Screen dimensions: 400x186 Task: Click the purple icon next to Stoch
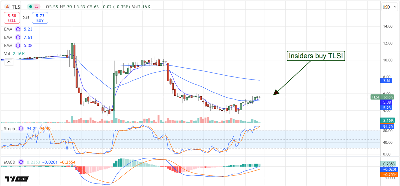tap(21, 128)
